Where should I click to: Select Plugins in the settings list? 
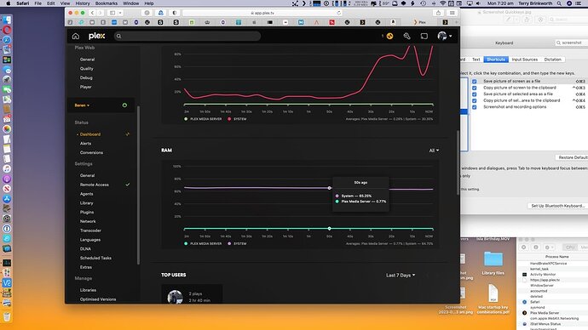point(87,212)
